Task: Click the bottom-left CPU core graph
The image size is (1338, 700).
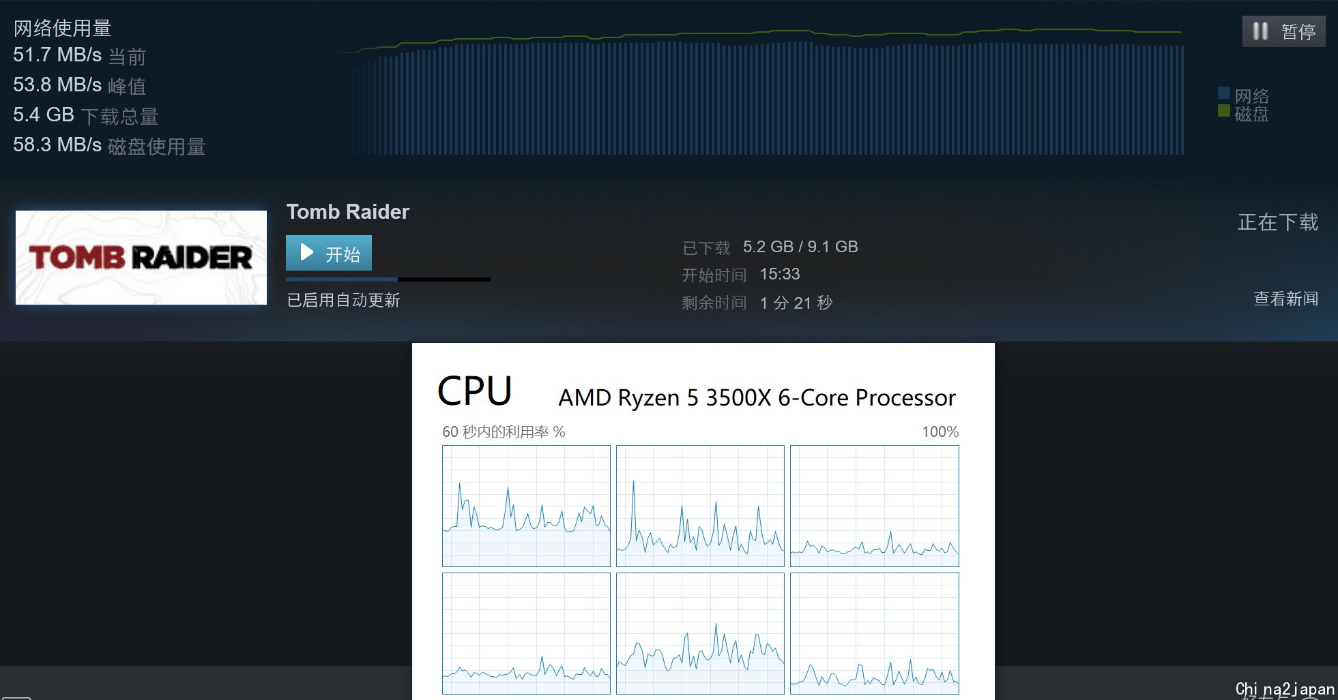Action: 526,633
